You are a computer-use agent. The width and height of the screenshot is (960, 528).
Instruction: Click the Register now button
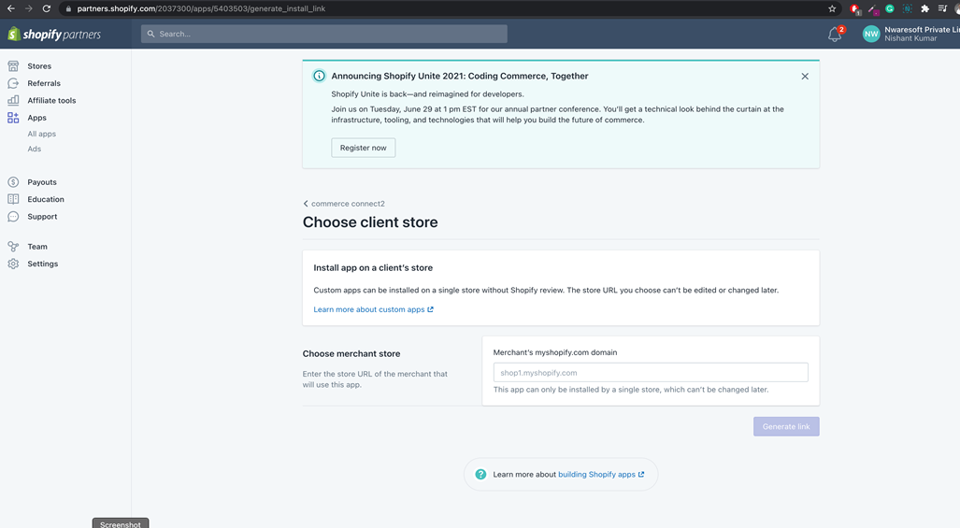coord(363,148)
